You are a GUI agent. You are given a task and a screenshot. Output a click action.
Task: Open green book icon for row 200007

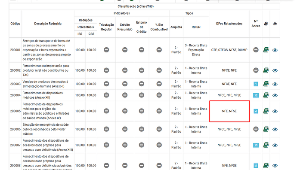tap(266, 145)
